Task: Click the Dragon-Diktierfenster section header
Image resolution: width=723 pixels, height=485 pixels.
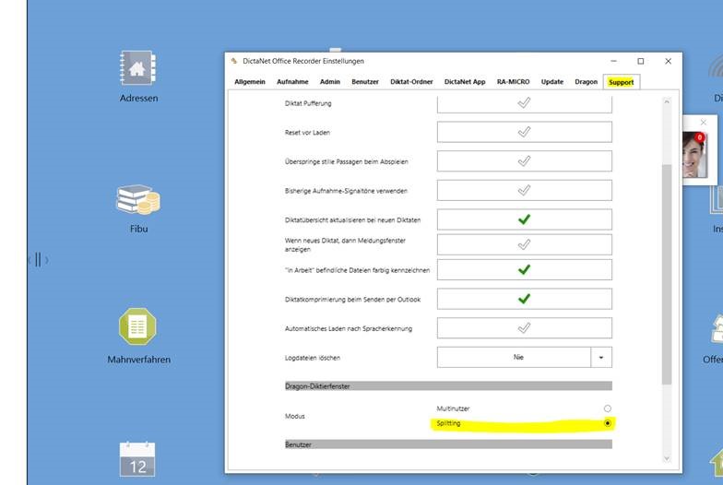Action: tap(448, 385)
